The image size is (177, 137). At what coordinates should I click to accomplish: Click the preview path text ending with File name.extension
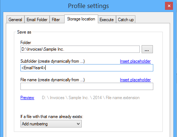point(91,98)
